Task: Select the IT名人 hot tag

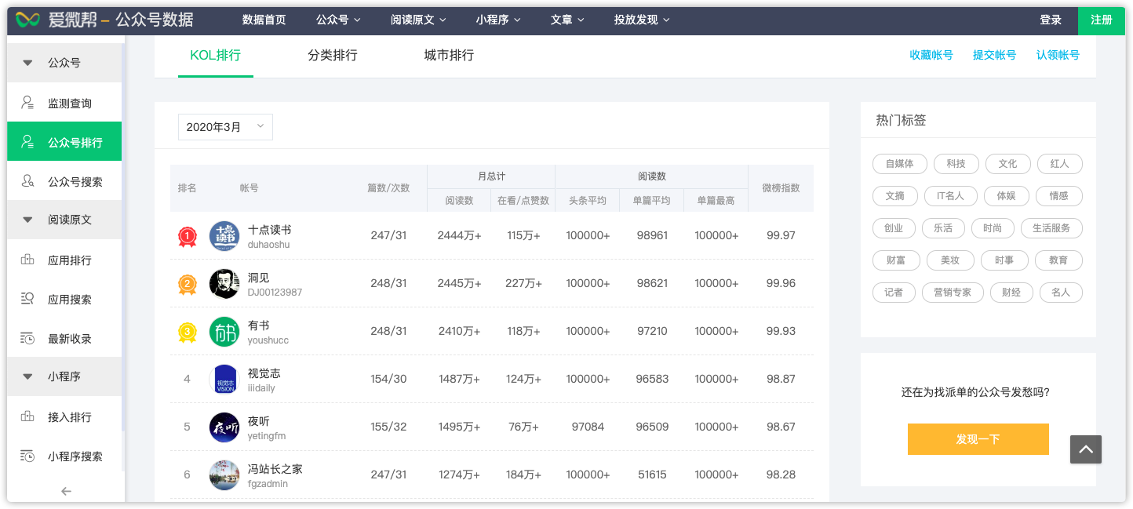Action: pos(951,196)
